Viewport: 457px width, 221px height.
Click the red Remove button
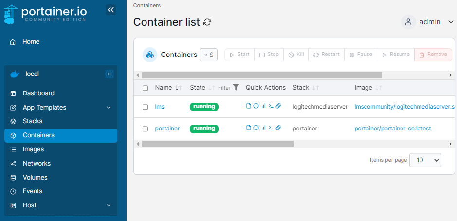[433, 55]
